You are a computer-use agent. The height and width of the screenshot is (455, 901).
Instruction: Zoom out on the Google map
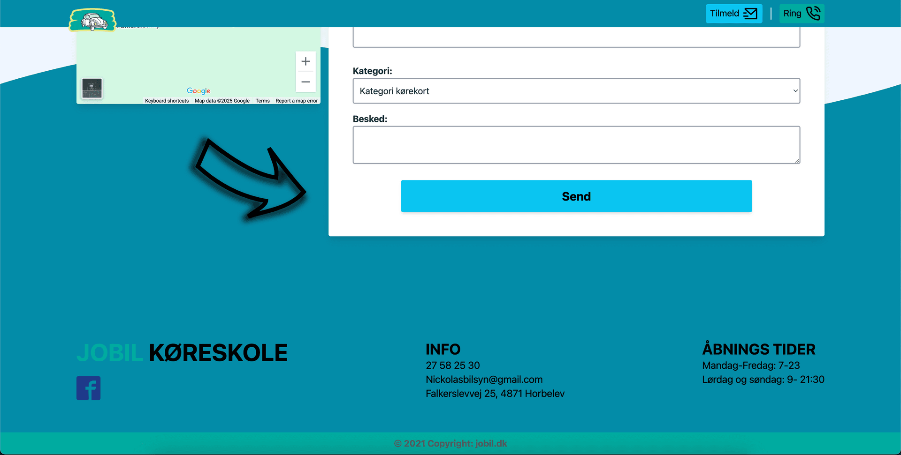pyautogui.click(x=305, y=82)
